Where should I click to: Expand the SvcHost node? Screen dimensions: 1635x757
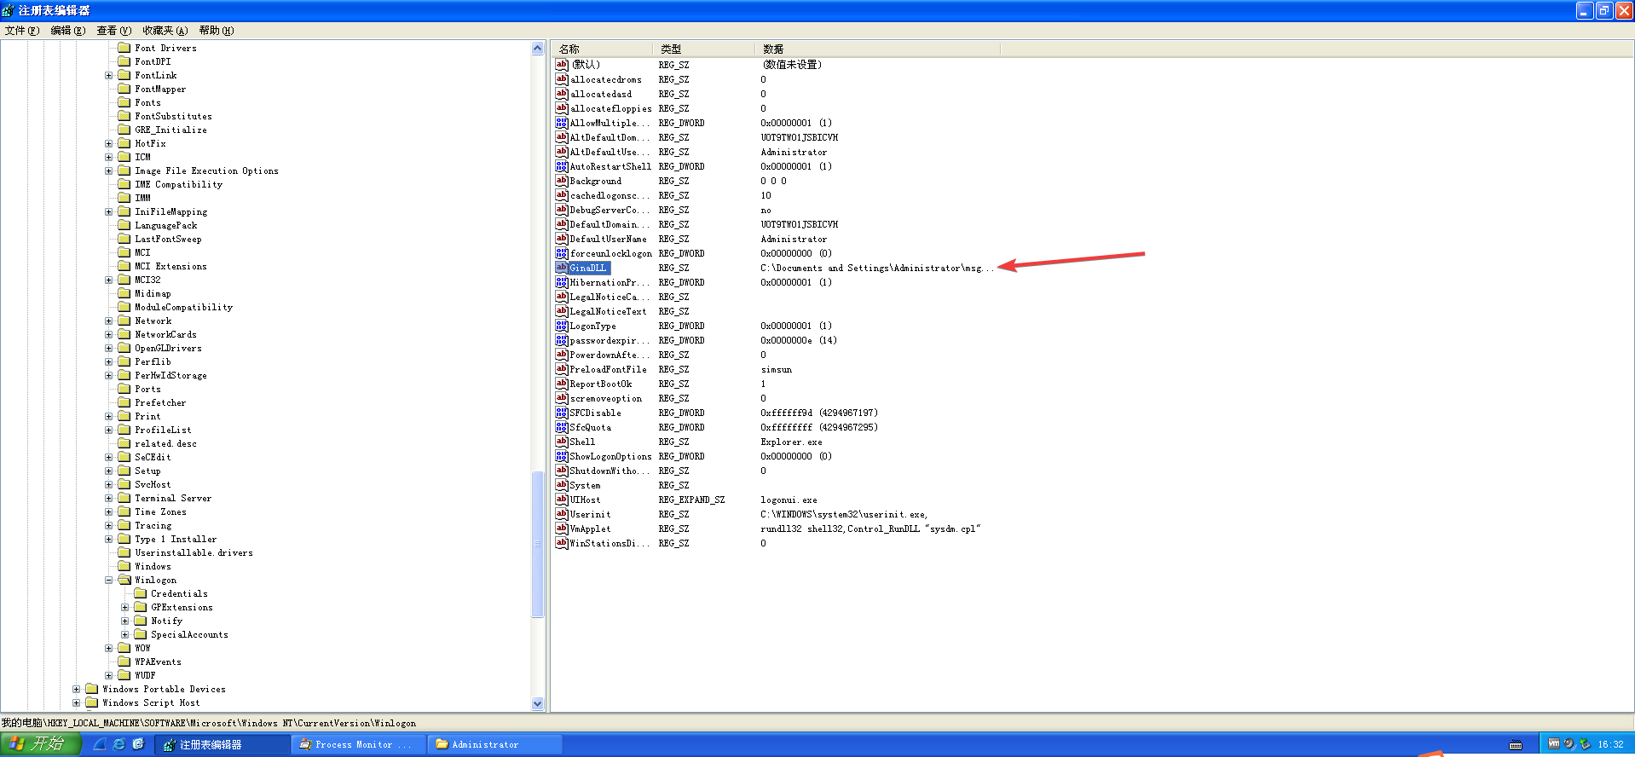tap(108, 484)
